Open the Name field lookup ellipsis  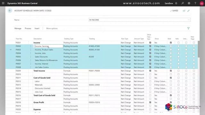click(189, 20)
